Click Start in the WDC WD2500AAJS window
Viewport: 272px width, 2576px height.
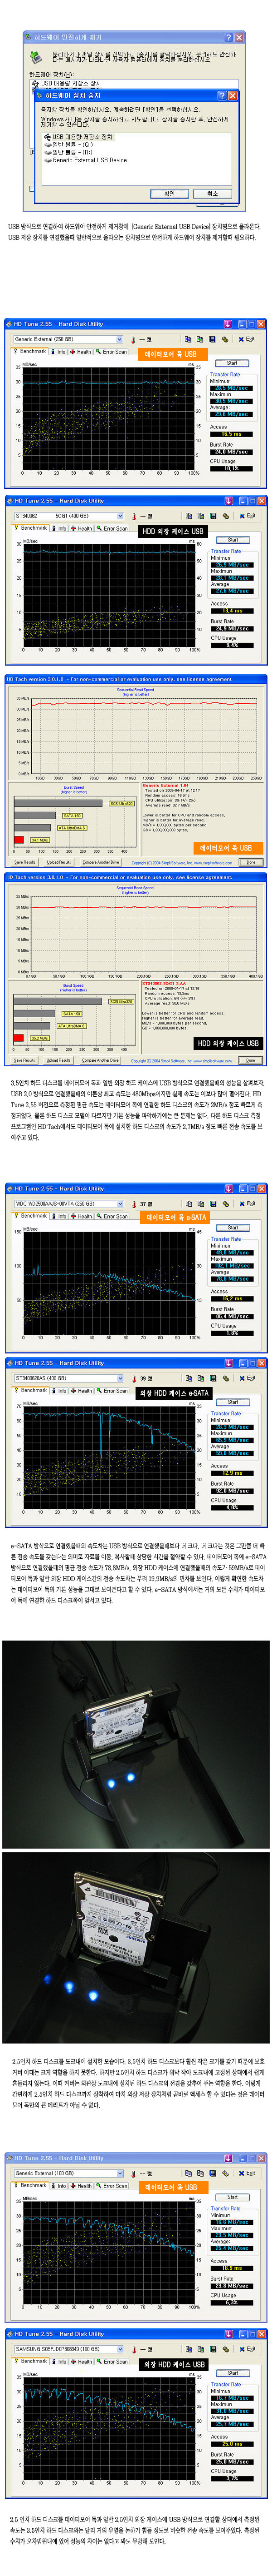pos(232,1228)
